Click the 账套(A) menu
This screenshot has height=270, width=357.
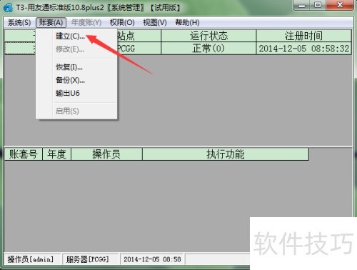tap(51, 23)
